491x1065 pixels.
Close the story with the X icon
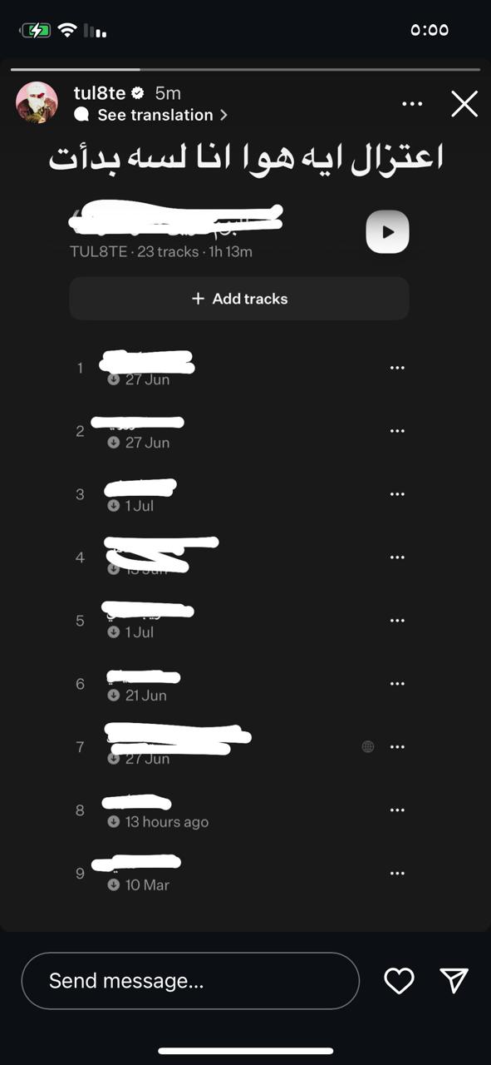tap(464, 104)
